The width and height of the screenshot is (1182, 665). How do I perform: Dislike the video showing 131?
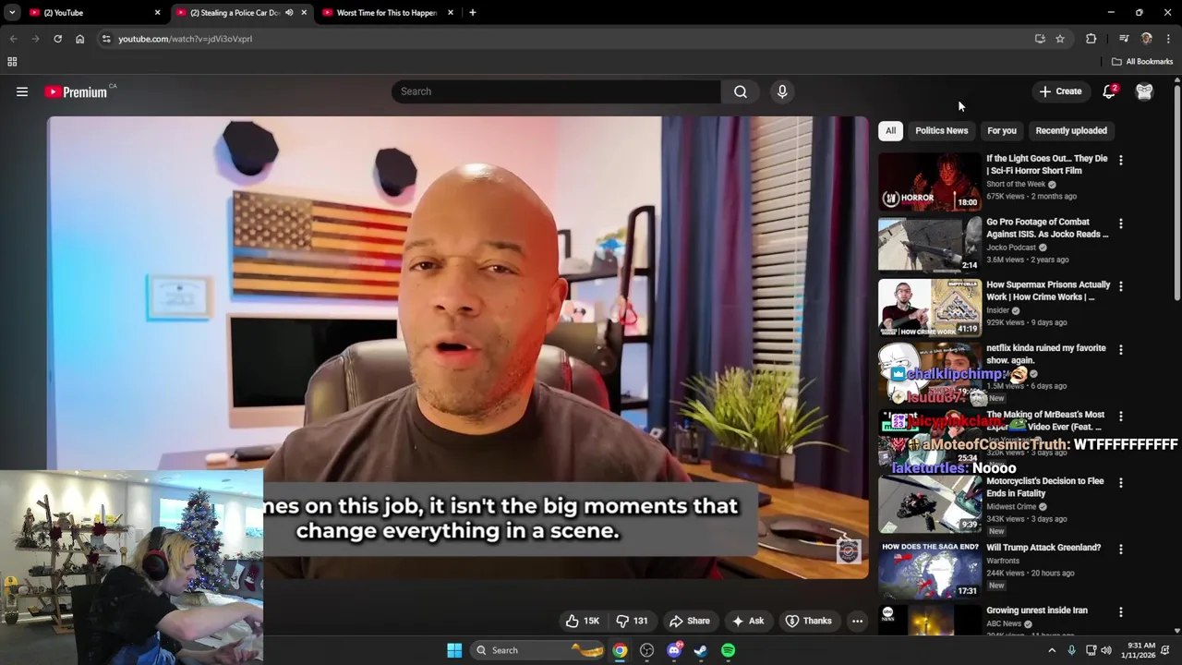[633, 621]
